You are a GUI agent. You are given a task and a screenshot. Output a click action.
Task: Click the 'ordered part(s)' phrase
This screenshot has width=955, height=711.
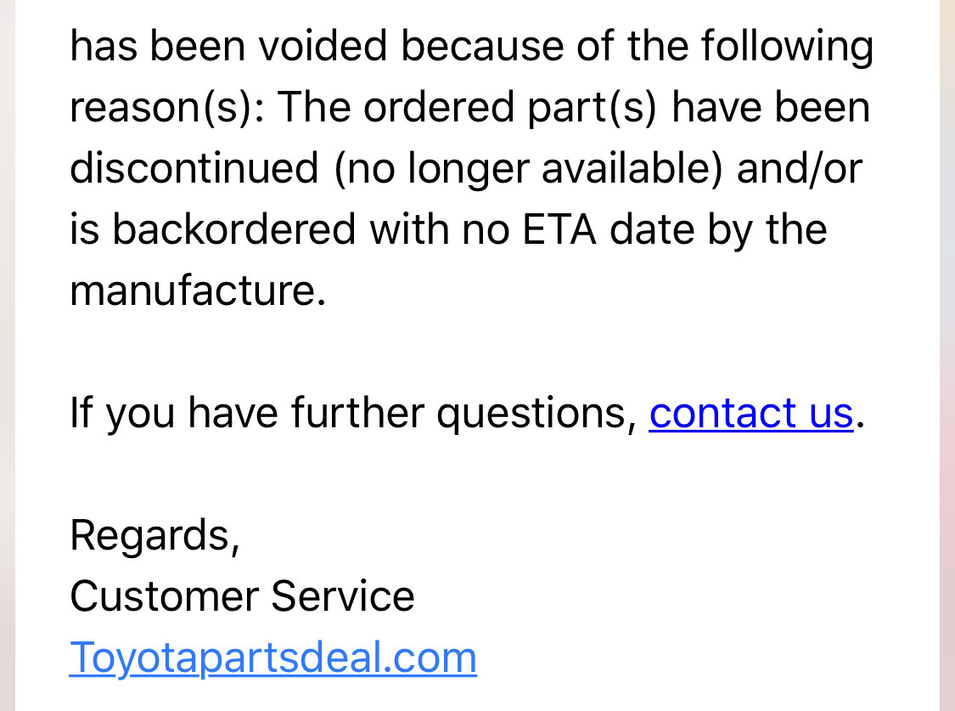pos(510,107)
